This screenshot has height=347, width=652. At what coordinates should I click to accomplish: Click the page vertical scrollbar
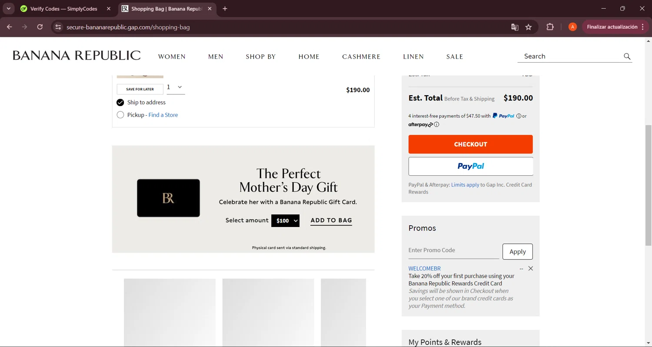tap(648, 185)
